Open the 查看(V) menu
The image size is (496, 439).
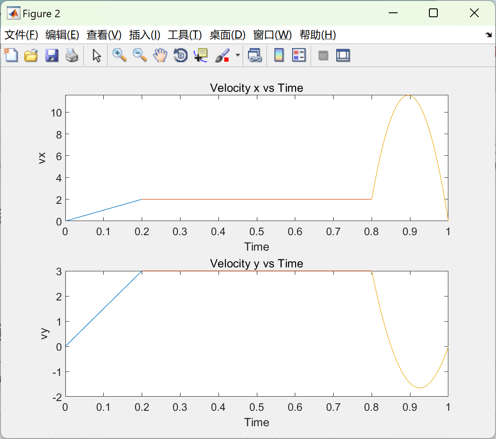(104, 35)
